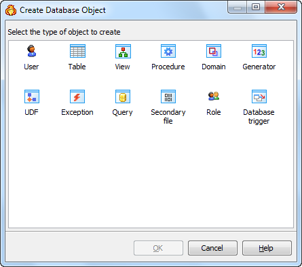Click the disabled OK button
302x267 pixels.
point(158,248)
